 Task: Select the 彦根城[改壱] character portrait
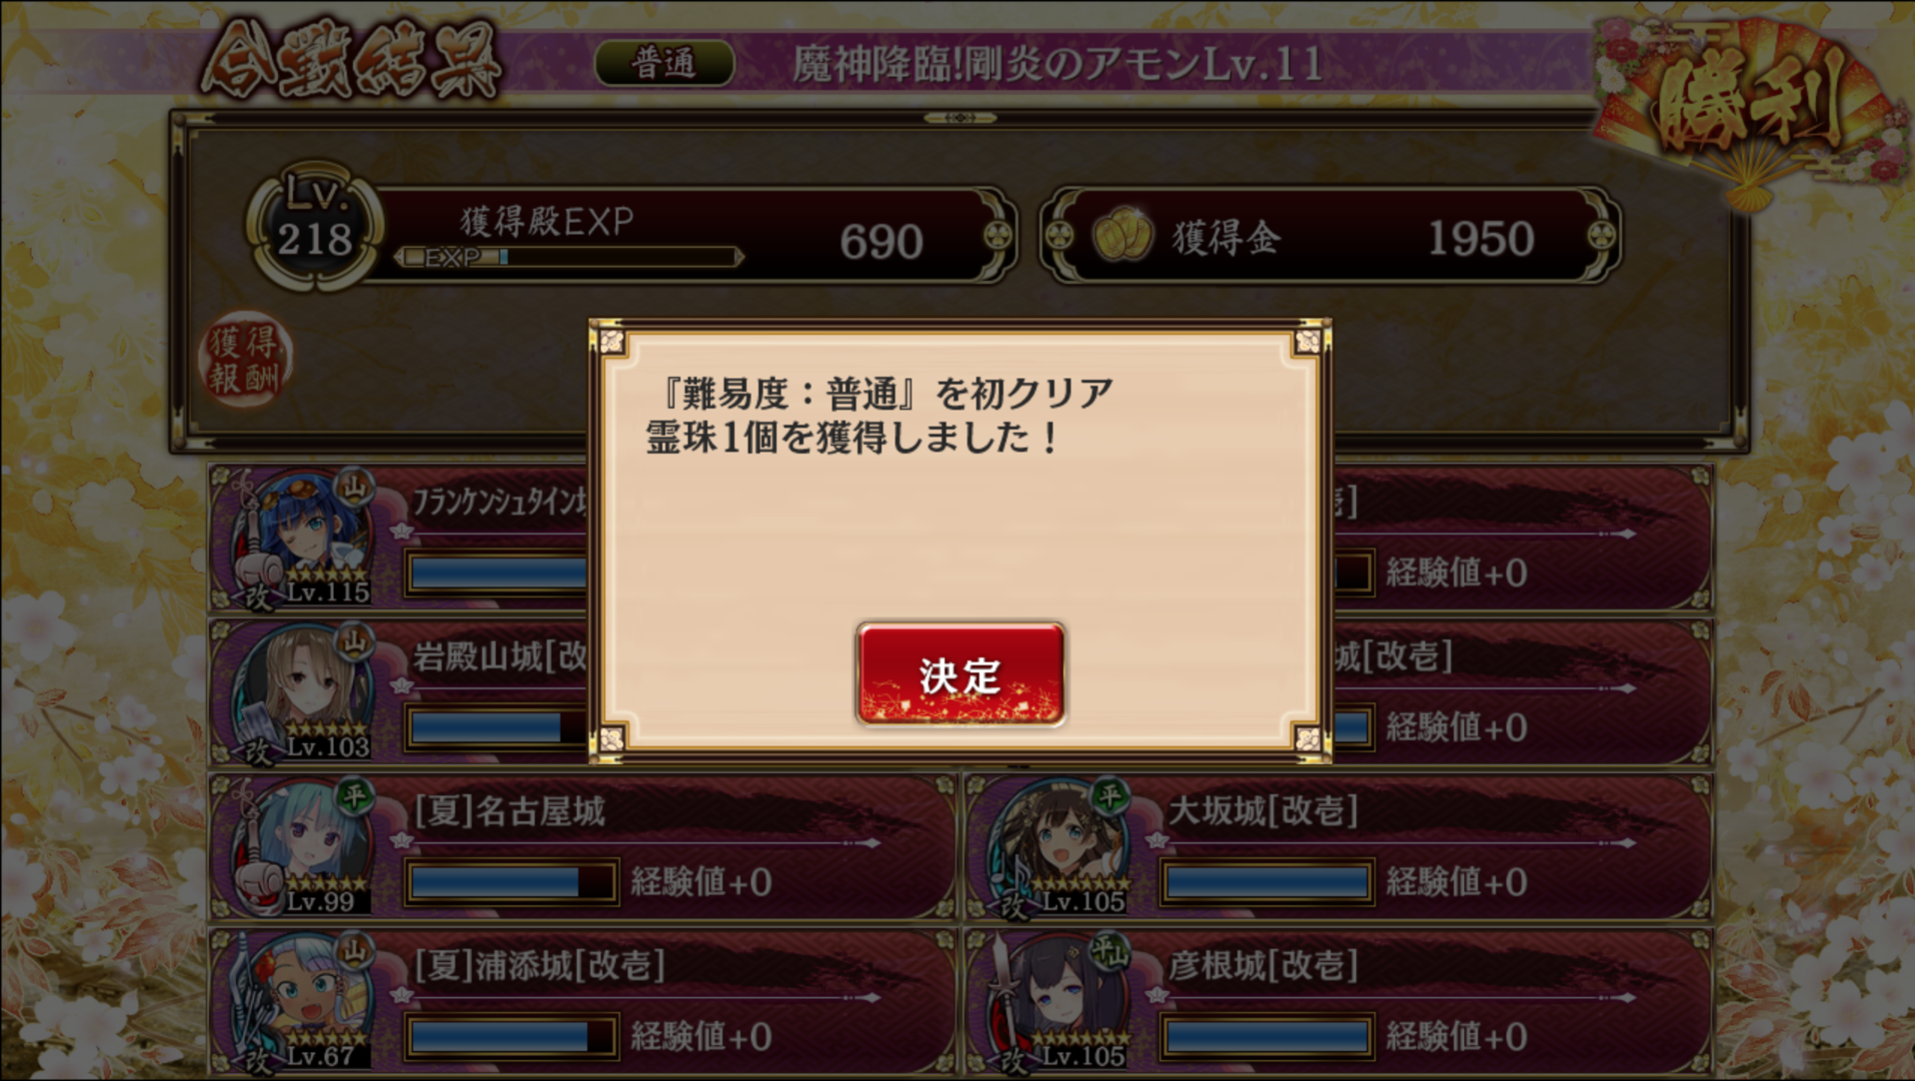[x=1058, y=1001]
